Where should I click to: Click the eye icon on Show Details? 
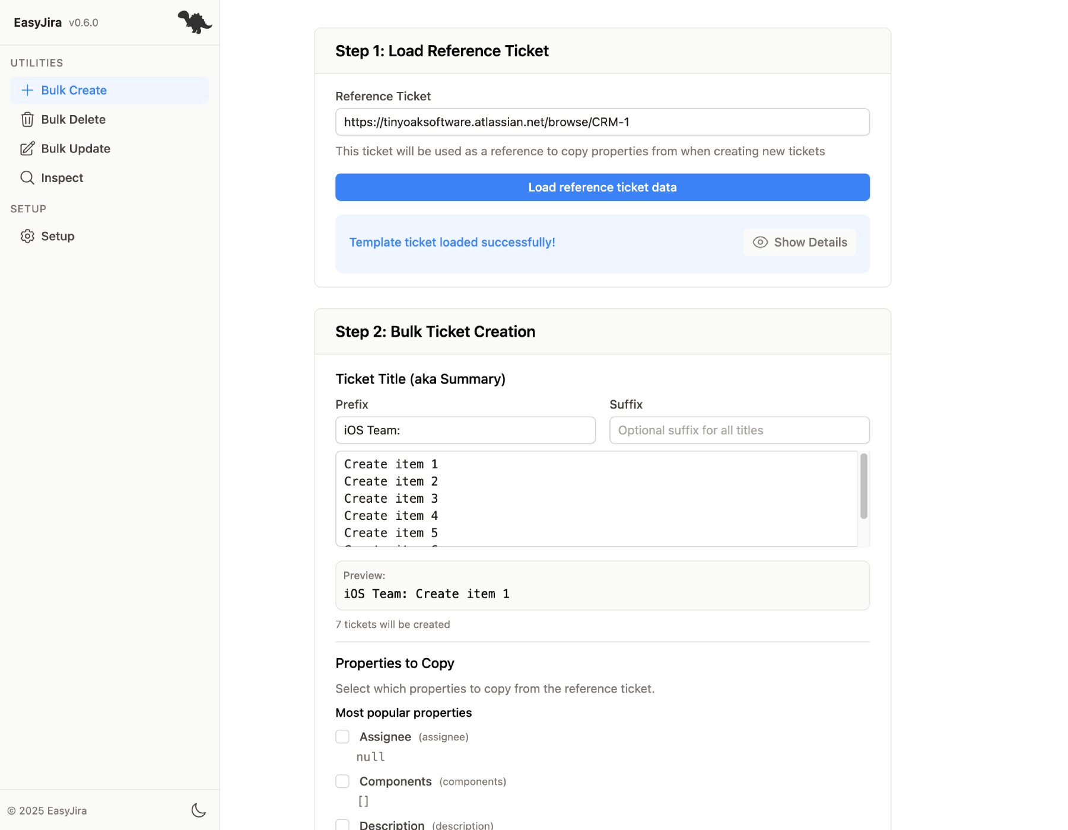tap(760, 242)
